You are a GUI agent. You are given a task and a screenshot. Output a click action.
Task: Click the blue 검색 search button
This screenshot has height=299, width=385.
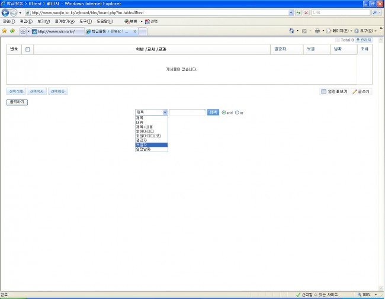(x=213, y=112)
